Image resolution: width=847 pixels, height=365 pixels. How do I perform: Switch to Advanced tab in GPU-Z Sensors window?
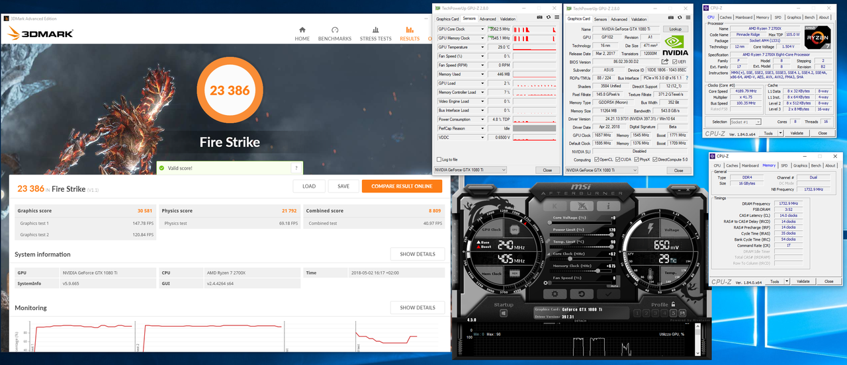[x=488, y=19]
